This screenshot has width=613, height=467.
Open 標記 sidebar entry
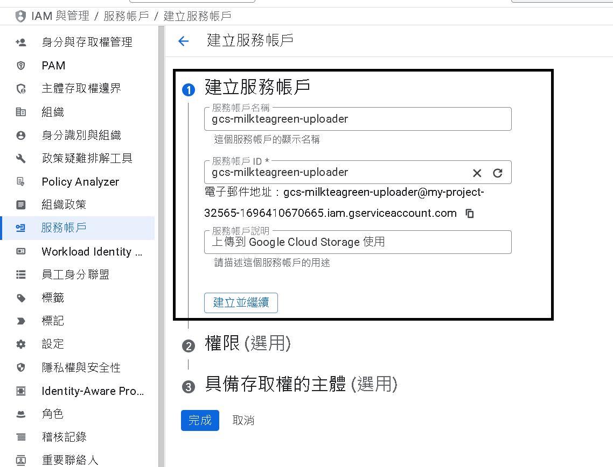(x=78, y=321)
